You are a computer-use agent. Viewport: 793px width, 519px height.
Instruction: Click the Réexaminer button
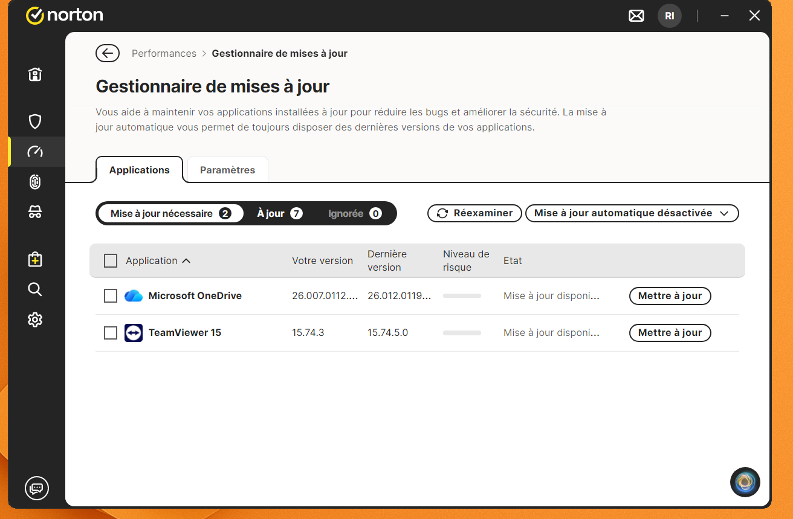(474, 213)
